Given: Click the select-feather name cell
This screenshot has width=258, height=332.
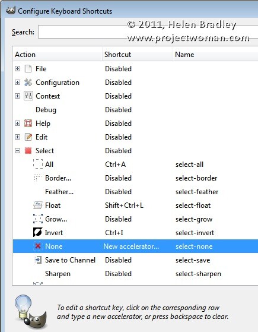Looking at the screenshot, I should pyautogui.click(x=197, y=192).
